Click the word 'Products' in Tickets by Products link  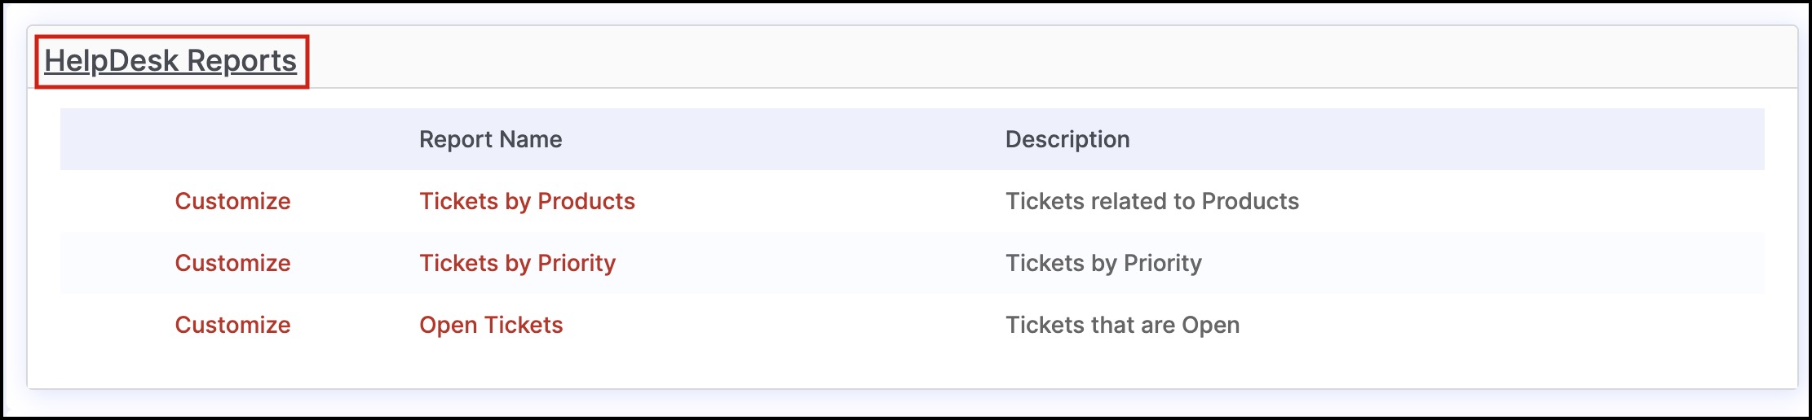pyautogui.click(x=586, y=201)
